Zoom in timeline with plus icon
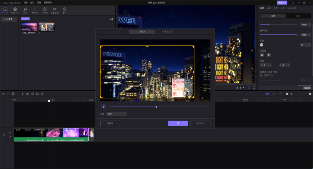 coord(310,94)
